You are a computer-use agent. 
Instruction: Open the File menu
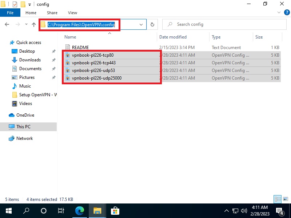pos(10,13)
